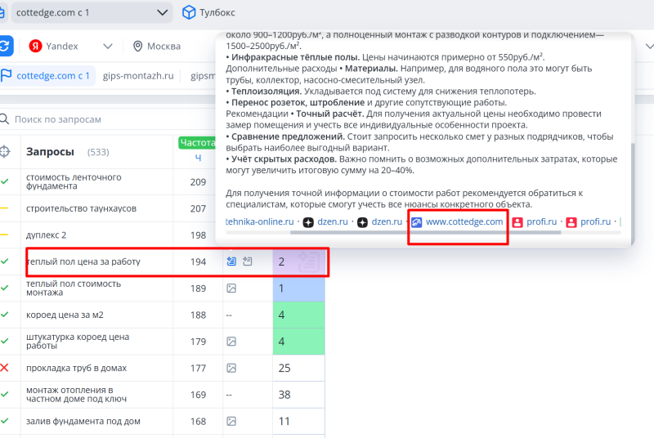654x438 pixels.
Task: Click favicon next to www.cottedge.com source
Action: [416, 222]
